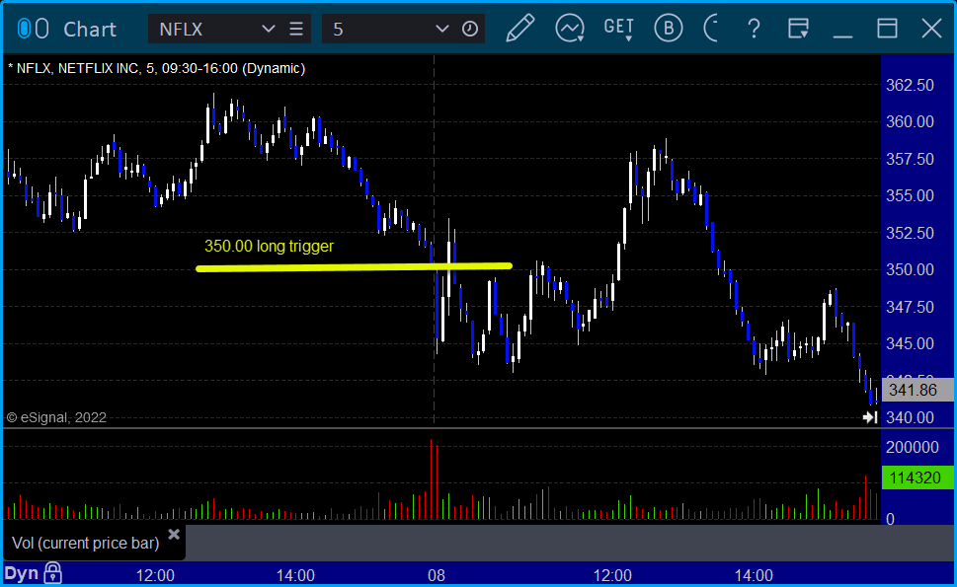Image resolution: width=957 pixels, height=587 pixels.
Task: Click the 345.00 price axis label
Action: coord(910,343)
